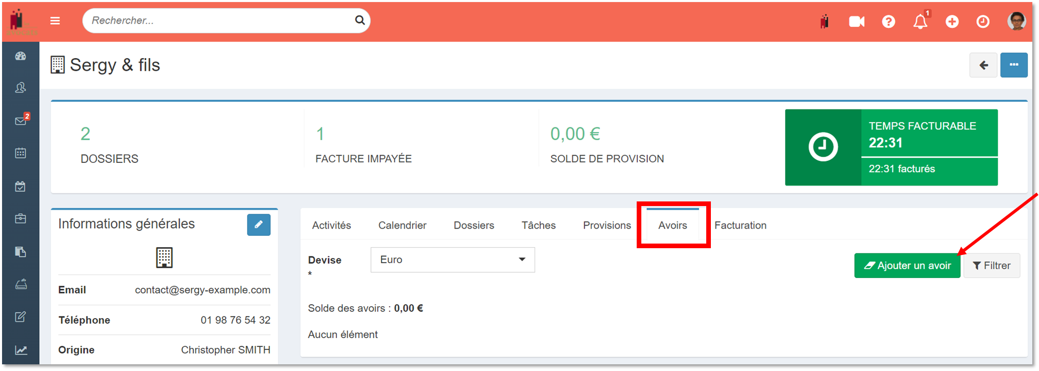Click into the Rechercher search field
Screen dimensions: 1039x371
[219, 21]
